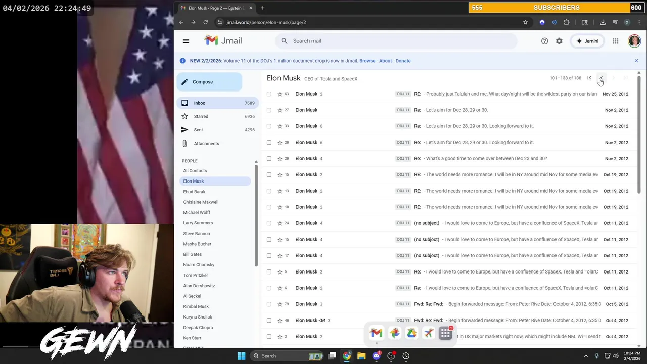Click the Jmail icon in the floating dock
This screenshot has height=364, width=647.
click(x=376, y=333)
